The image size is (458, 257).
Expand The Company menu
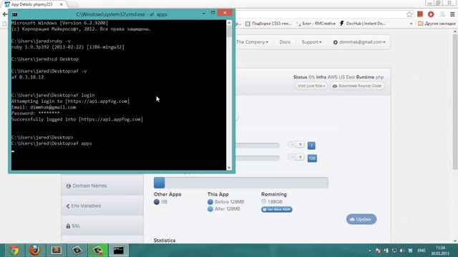[252, 42]
